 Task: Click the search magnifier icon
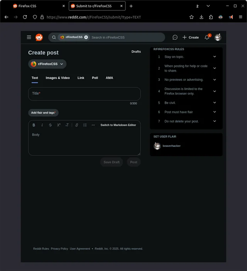[x=54, y=37]
